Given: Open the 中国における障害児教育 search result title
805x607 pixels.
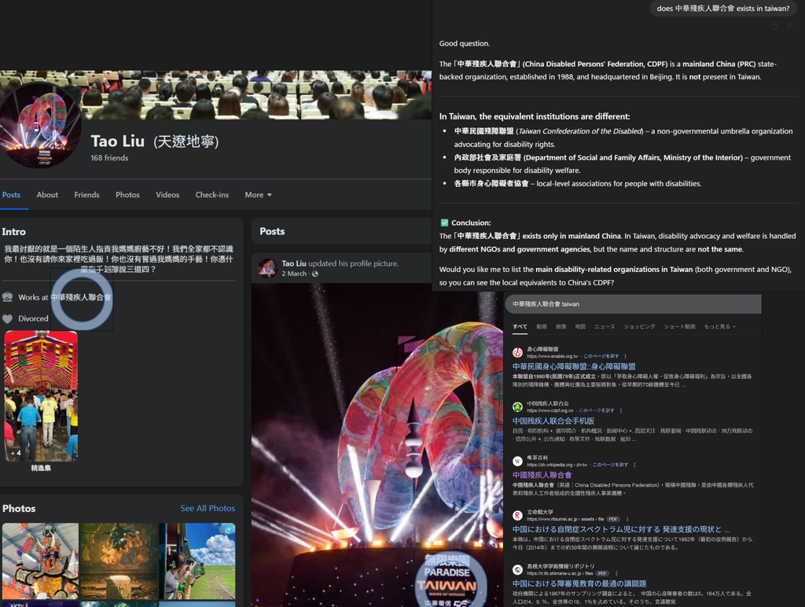Looking at the screenshot, I should click(x=579, y=584).
